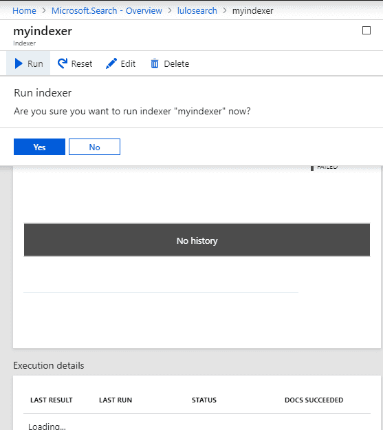The width and height of the screenshot is (383, 430).
Task: Click the maximize square icon beside myindexer
Action: pyautogui.click(x=366, y=30)
